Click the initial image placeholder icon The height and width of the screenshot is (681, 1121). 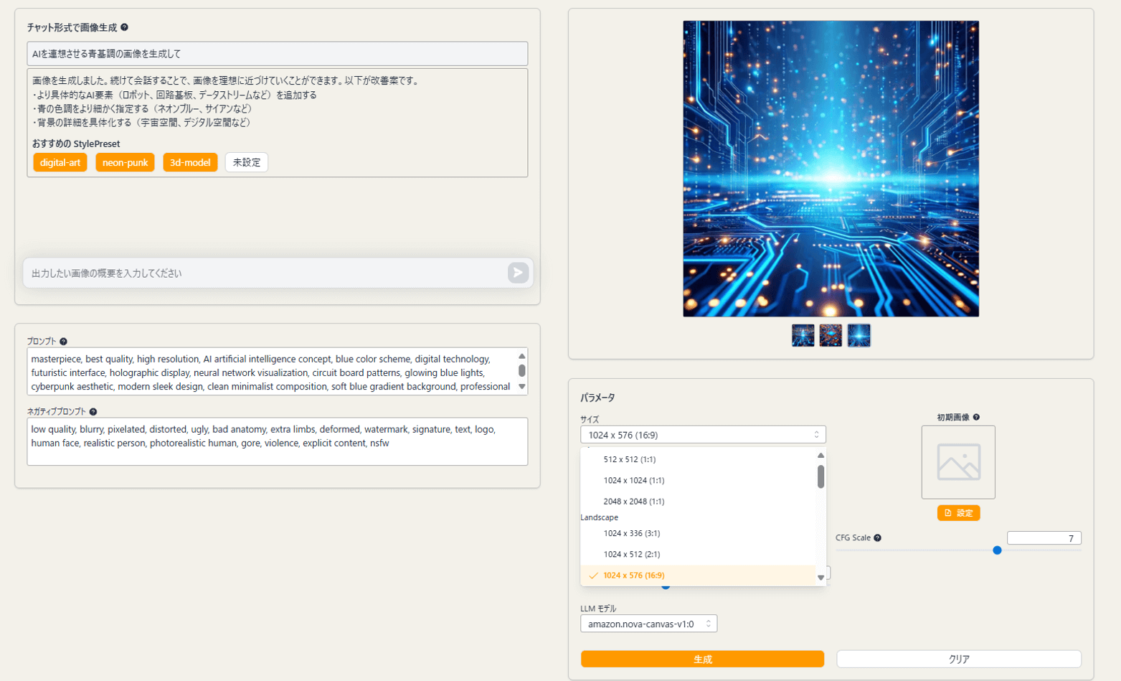958,462
